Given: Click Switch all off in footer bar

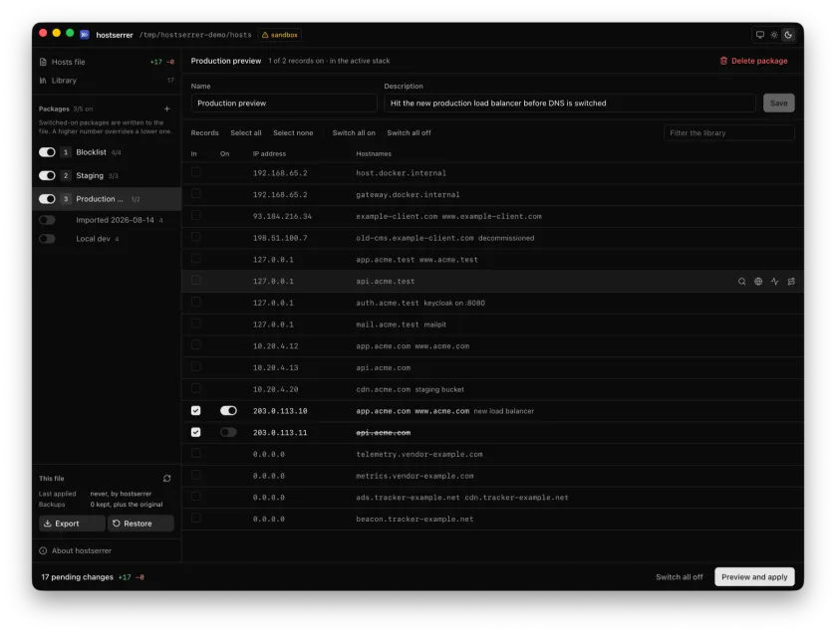Looking at the screenshot, I should tap(679, 577).
